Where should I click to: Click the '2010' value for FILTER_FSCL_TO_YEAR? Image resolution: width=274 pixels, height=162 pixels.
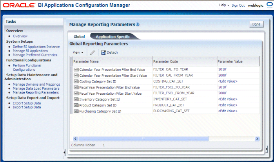click(222, 87)
